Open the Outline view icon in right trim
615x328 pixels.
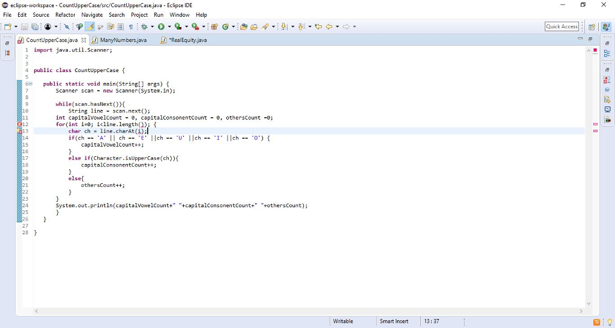click(x=607, y=53)
